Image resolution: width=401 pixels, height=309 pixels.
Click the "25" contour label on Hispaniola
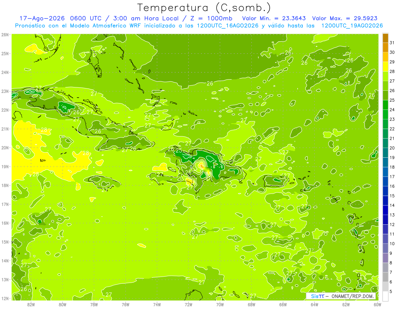pos(179,150)
